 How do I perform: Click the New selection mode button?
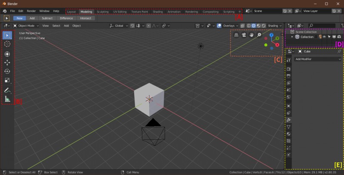click(x=19, y=18)
